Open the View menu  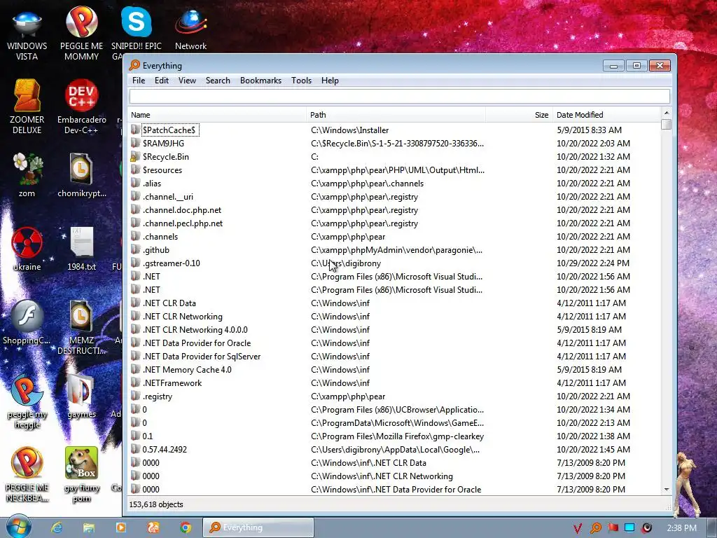[187, 81]
